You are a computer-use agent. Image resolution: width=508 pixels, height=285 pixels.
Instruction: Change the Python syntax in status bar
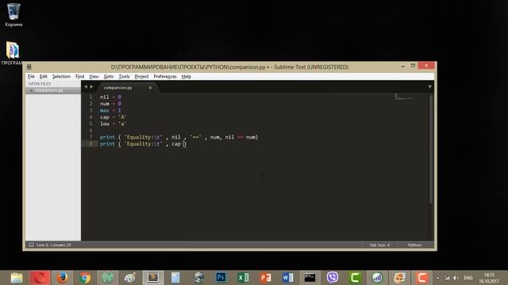tap(414, 245)
